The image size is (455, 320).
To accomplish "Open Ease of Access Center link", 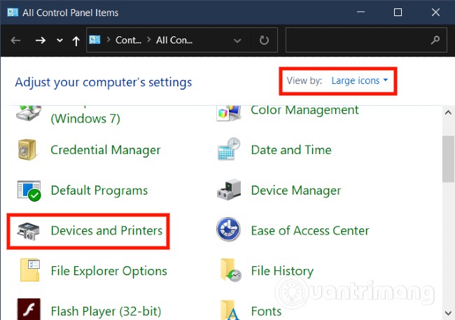I will [310, 230].
